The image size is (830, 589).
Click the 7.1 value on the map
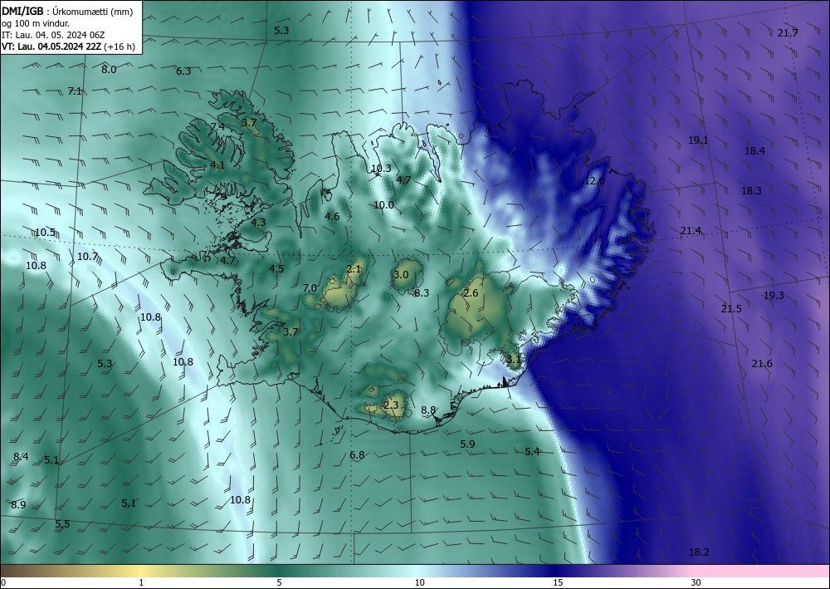pos(75,91)
